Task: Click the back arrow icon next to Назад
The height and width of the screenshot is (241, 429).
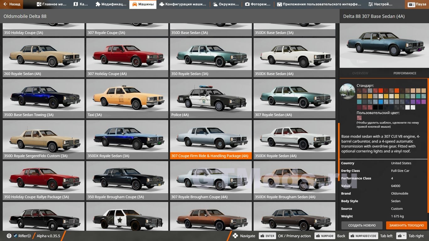Action: [5, 4]
